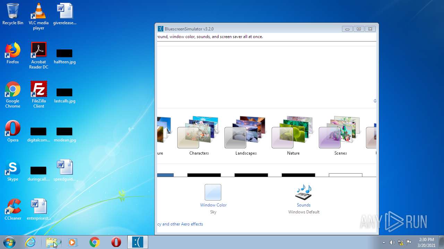Open Action Center flag icon
The image size is (444, 249).
click(x=409, y=242)
